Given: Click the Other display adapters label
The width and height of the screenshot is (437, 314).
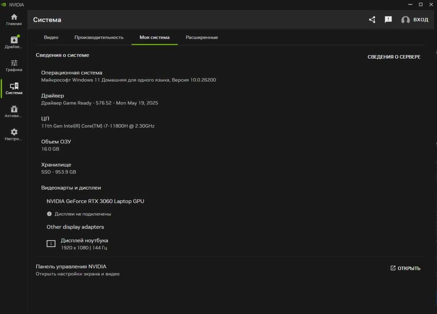Looking at the screenshot, I should tap(75, 227).
